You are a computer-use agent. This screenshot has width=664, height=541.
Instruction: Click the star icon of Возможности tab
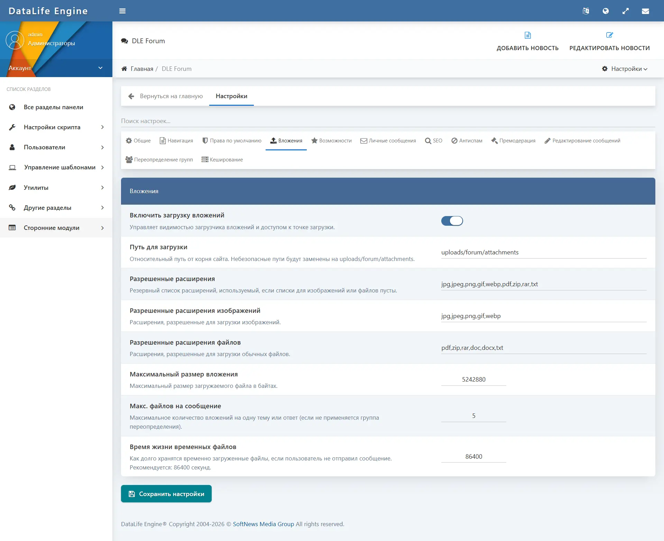tap(314, 140)
